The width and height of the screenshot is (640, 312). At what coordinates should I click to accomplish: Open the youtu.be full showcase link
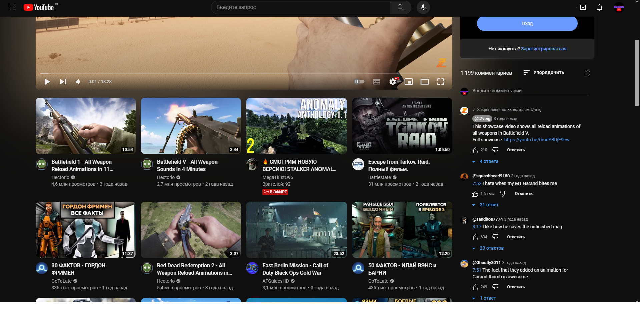(537, 140)
